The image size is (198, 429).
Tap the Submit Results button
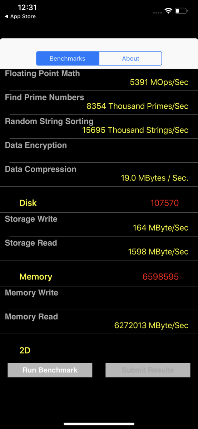click(148, 370)
